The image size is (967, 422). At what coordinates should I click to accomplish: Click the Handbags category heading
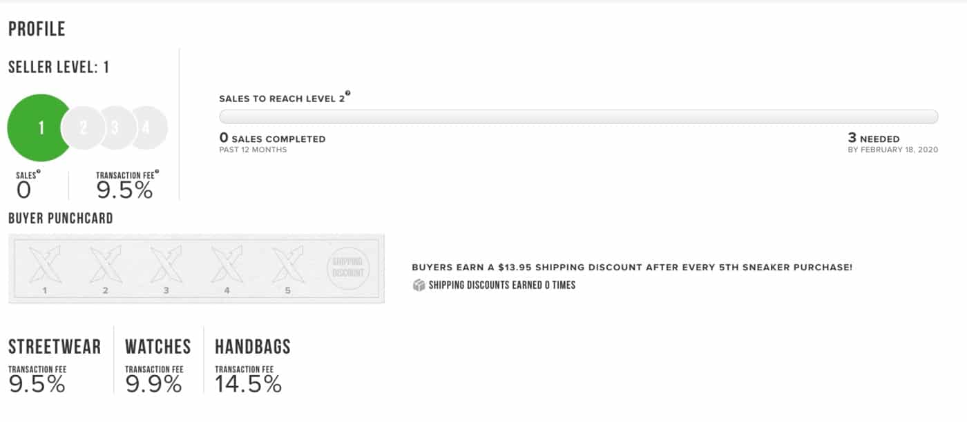[x=252, y=346]
